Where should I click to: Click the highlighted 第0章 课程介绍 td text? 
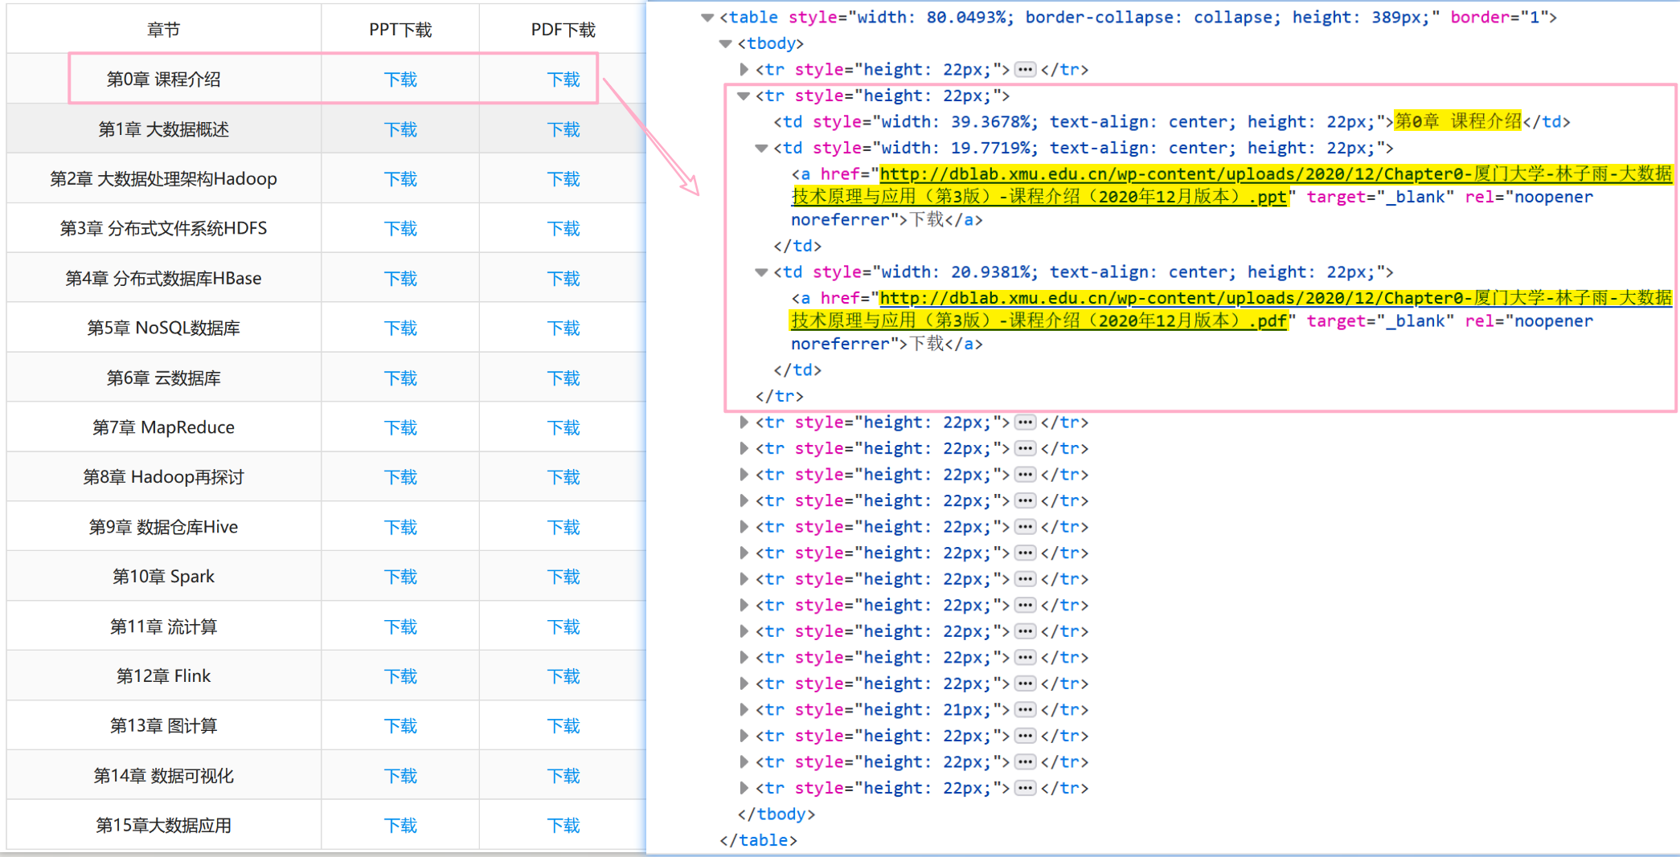pos(1455,121)
